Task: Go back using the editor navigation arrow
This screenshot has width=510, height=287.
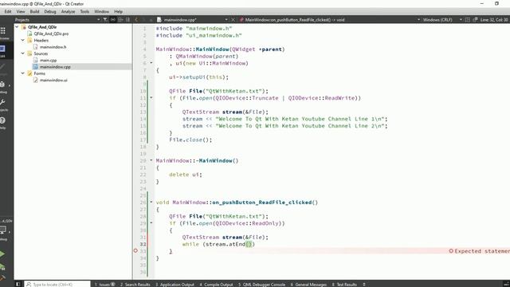Action: pos(136,20)
